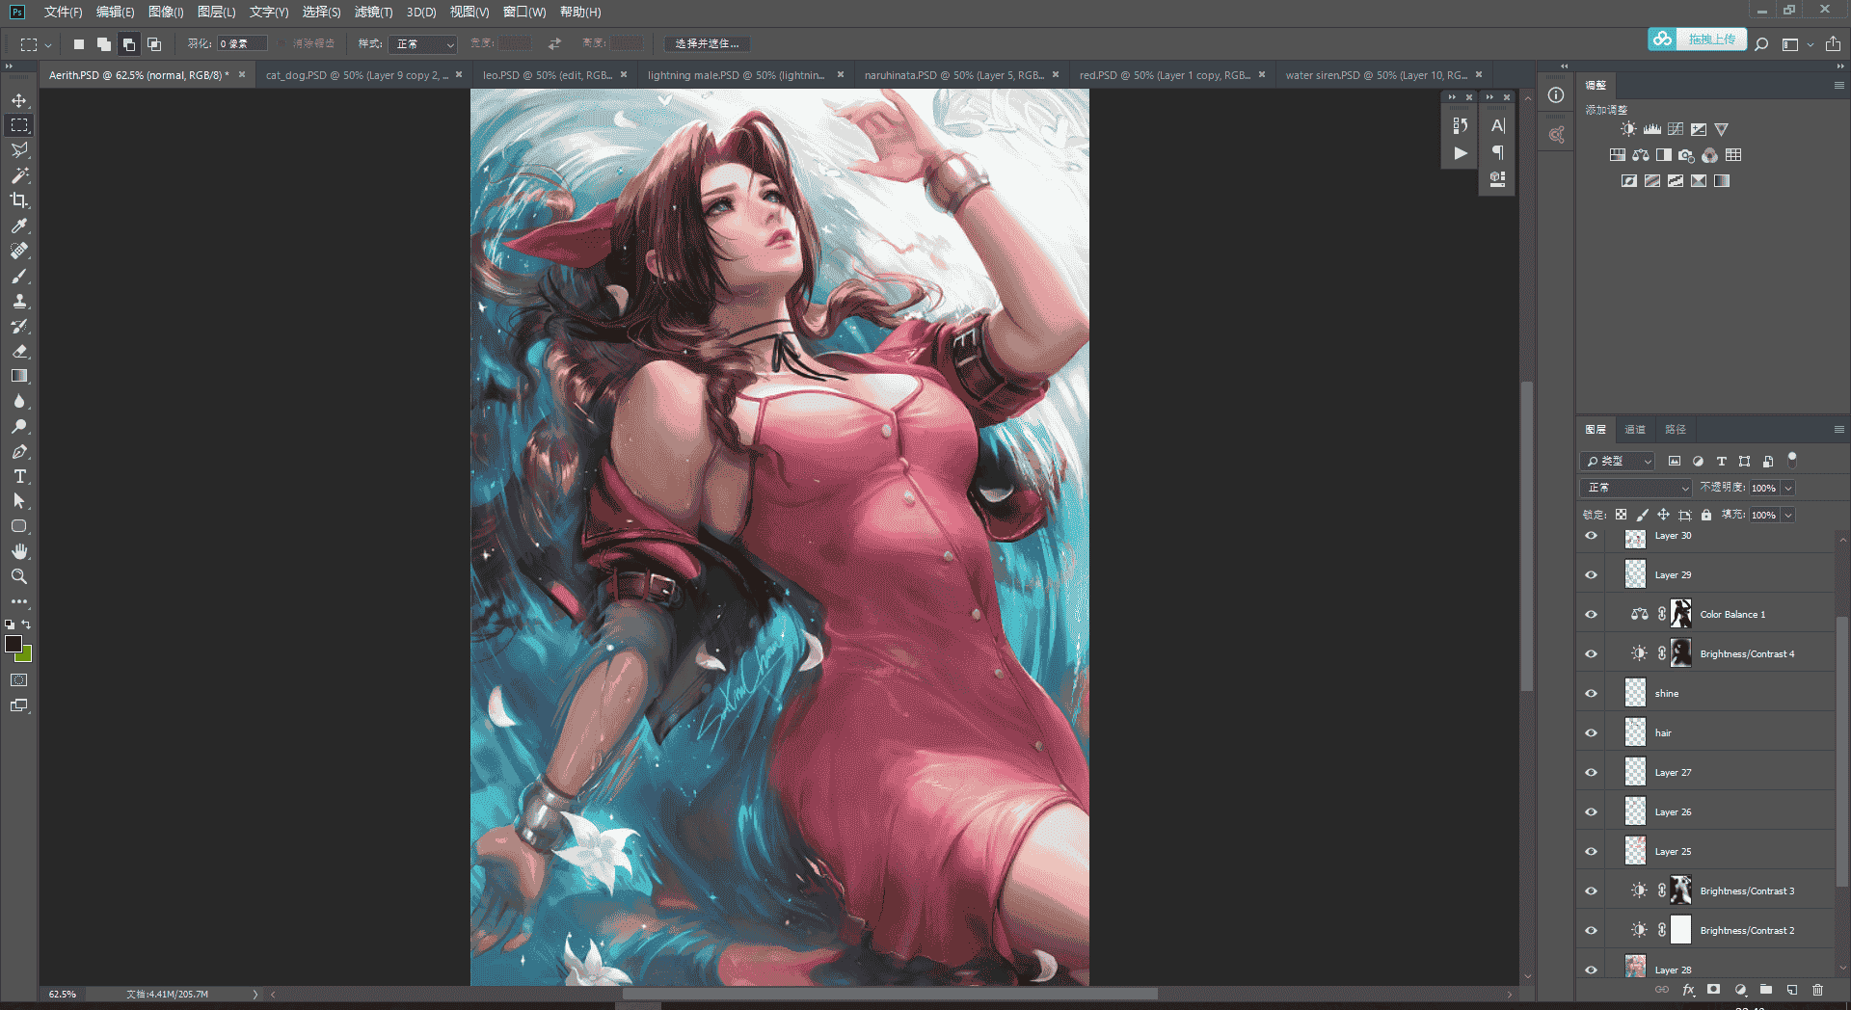1851x1010 pixels.
Task: Select the Eraser tool
Action: pos(19,351)
